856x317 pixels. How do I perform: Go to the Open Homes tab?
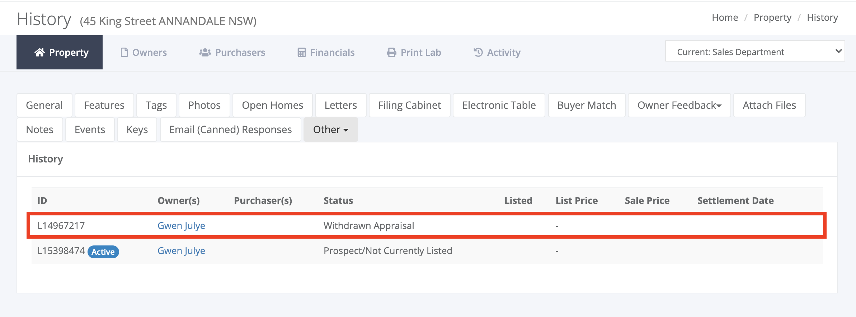(x=272, y=105)
